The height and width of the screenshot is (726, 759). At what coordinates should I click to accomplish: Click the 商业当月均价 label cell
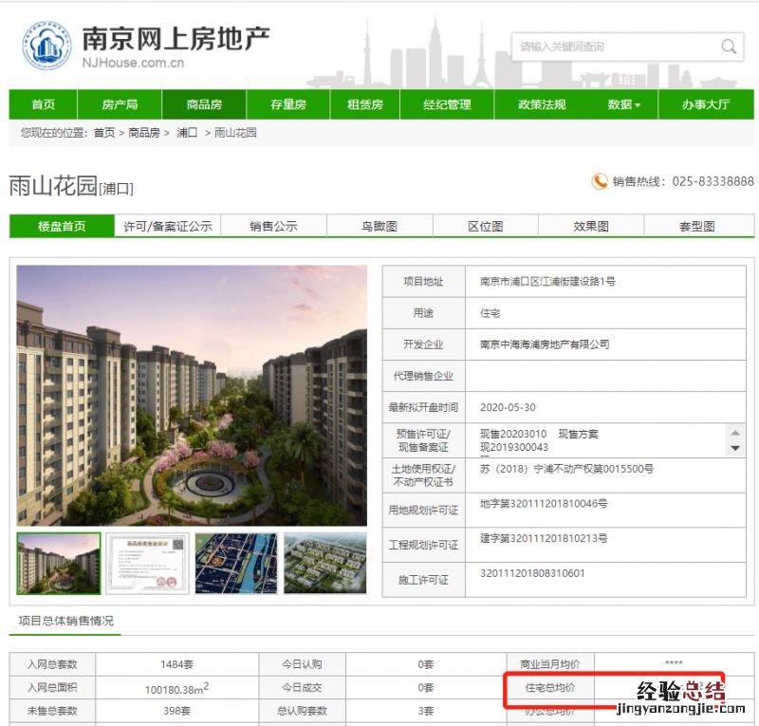[x=550, y=664]
